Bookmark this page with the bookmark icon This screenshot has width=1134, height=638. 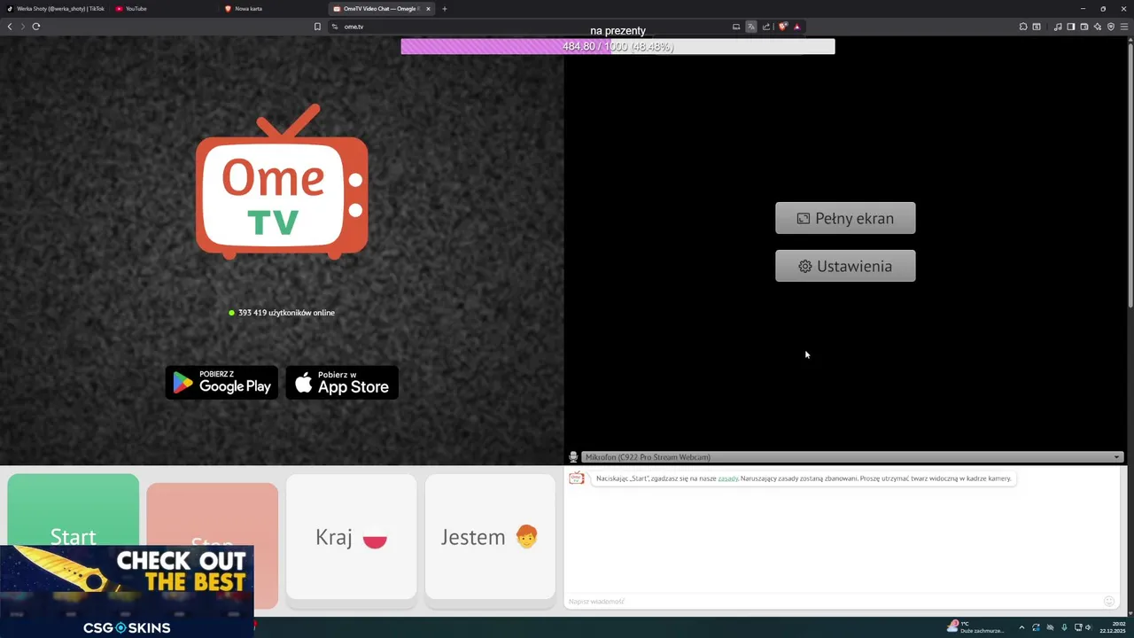pos(317,27)
